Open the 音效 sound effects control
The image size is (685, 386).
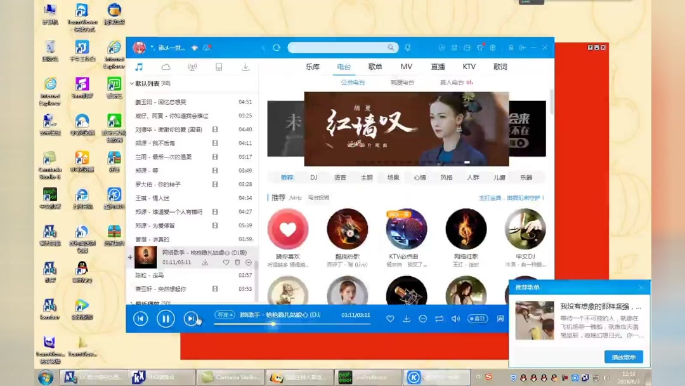click(478, 318)
